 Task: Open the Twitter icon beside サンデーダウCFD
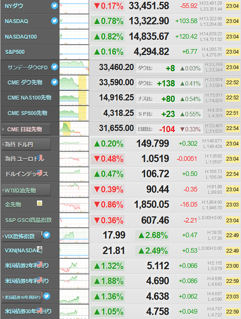tap(54, 67)
